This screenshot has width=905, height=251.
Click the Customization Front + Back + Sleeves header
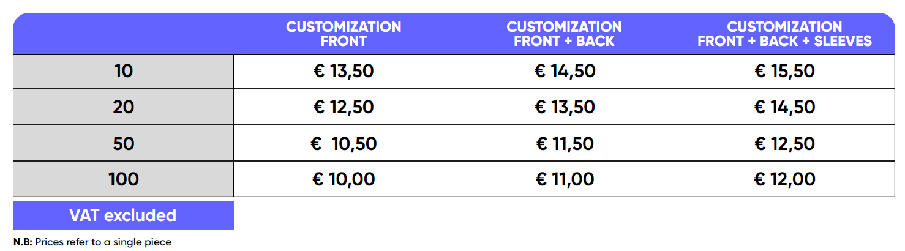[x=784, y=34]
